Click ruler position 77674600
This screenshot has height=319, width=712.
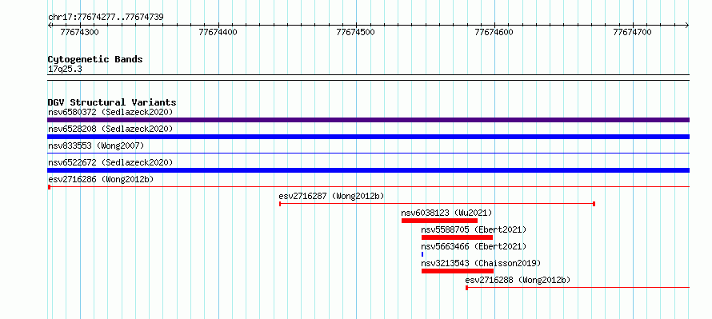coord(494,32)
